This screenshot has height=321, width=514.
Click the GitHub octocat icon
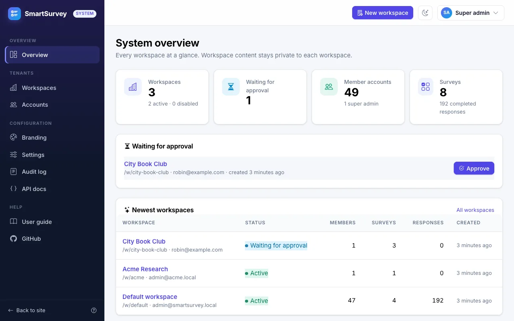pos(13,238)
